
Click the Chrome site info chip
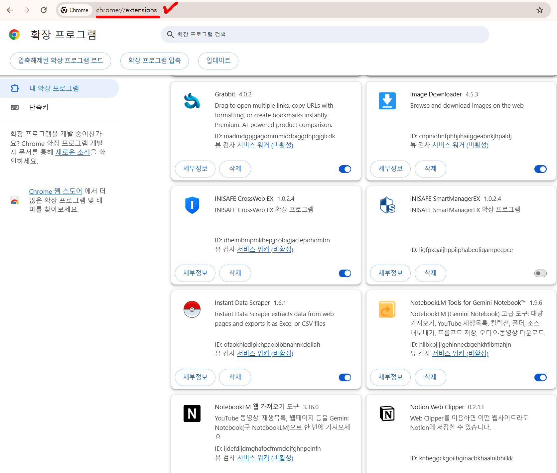coord(75,10)
